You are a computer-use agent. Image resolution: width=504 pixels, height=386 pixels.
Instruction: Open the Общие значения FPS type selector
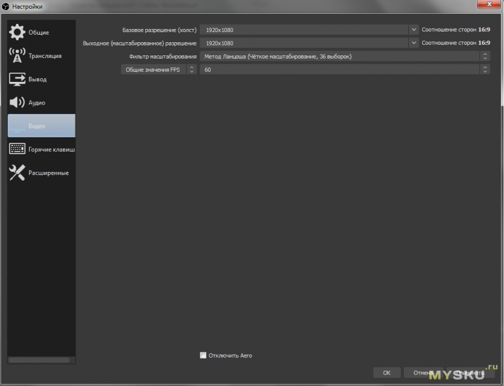pos(159,69)
